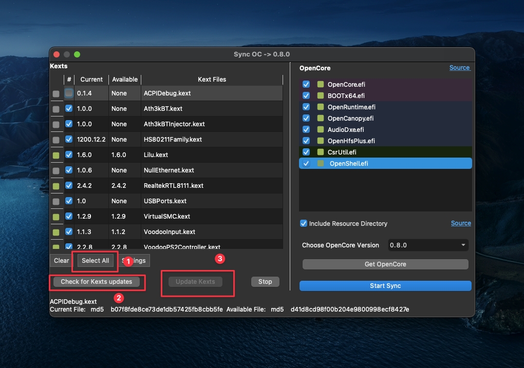
Task: Uncheck Include Resource Directory
Action: tap(304, 224)
